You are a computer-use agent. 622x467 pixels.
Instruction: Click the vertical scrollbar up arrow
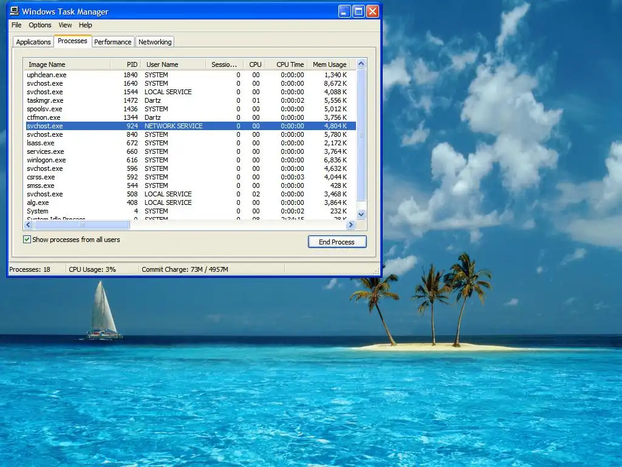coord(361,63)
